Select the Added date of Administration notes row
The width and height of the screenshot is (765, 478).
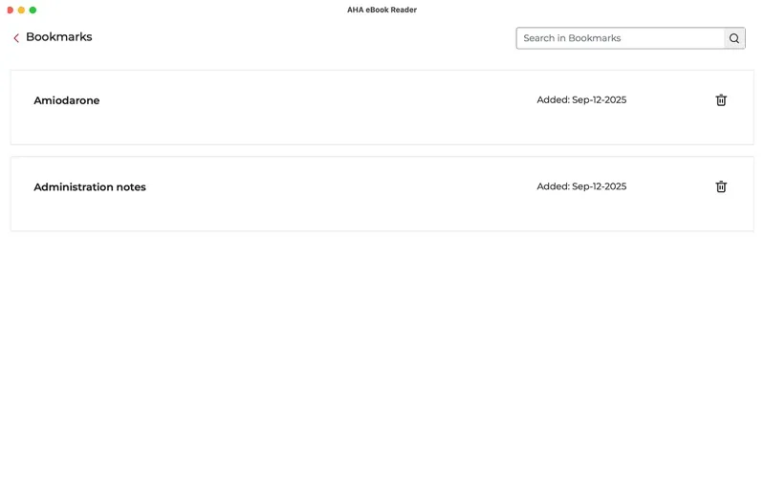pos(581,186)
